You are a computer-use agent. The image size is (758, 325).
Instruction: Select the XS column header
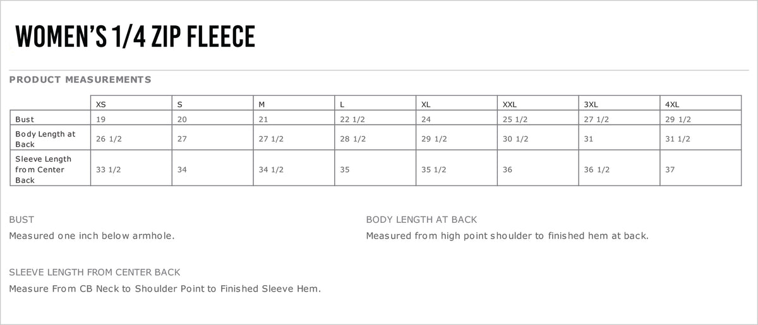click(101, 104)
